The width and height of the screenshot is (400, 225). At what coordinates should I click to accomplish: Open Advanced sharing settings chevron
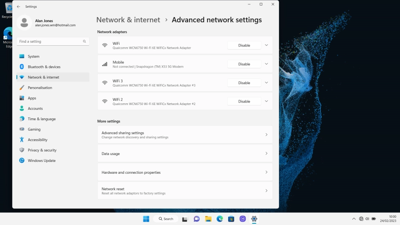pos(267,134)
